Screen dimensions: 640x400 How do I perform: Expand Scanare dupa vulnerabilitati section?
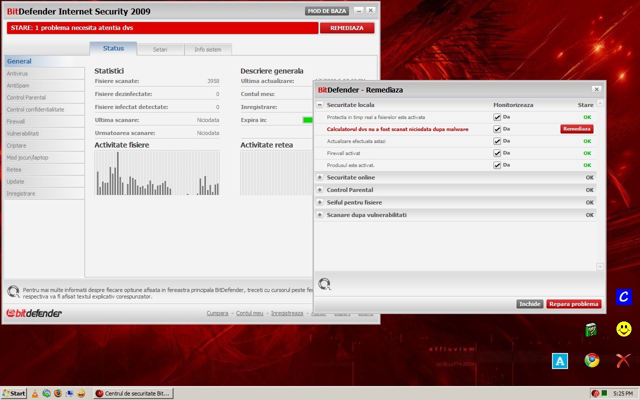320,215
